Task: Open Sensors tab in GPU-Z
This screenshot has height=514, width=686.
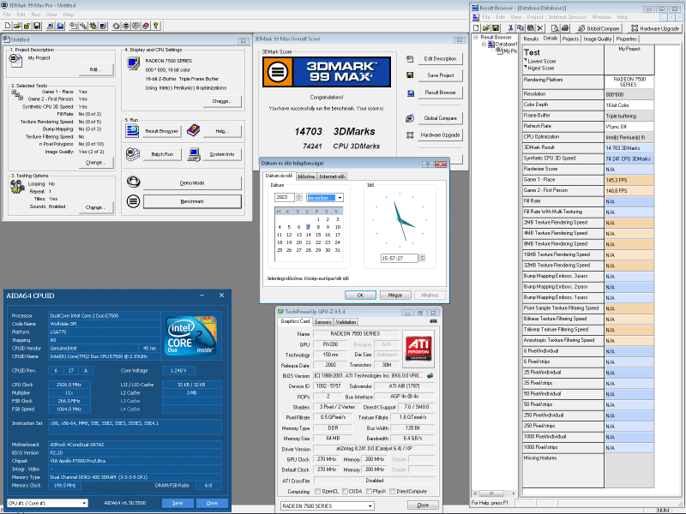Action: 322,322
